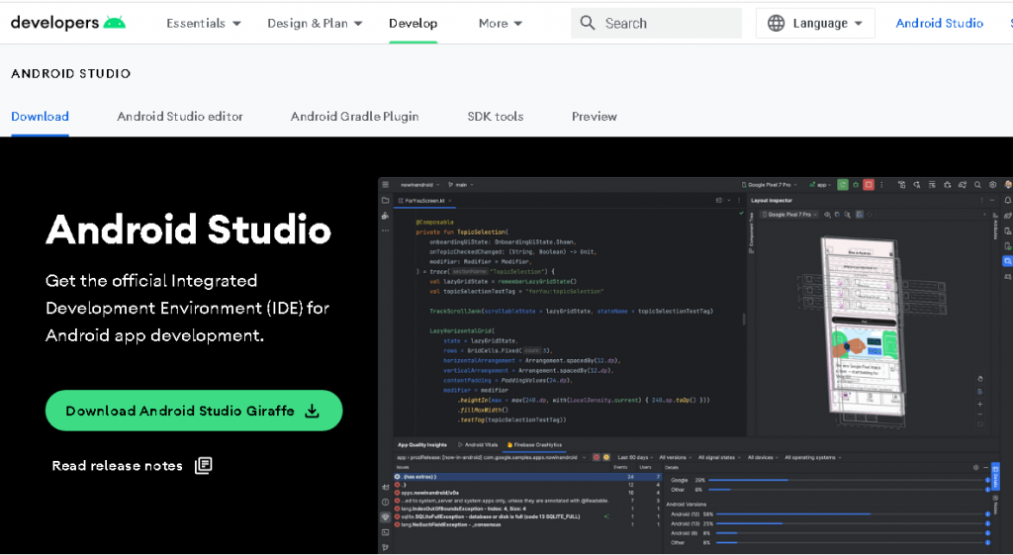
Task: Open the Develop tab
Action: (413, 24)
